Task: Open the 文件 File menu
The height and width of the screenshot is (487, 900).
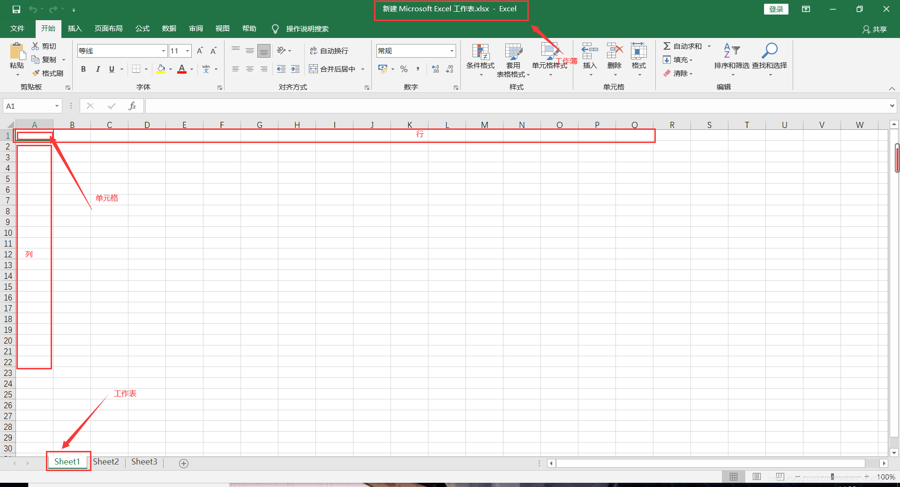Action: coord(17,29)
